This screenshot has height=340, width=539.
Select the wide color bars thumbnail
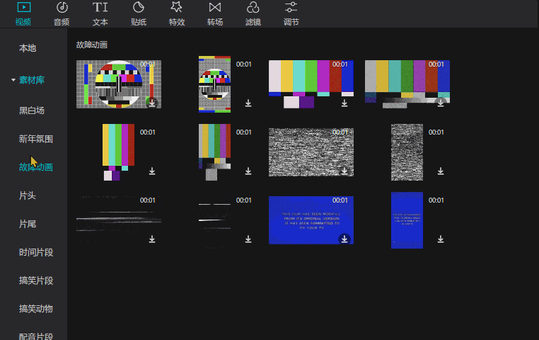click(311, 78)
